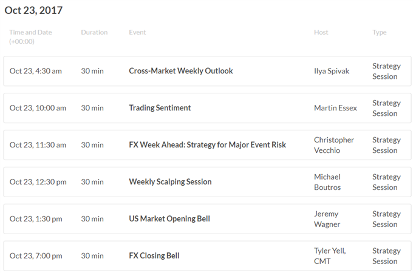The height and width of the screenshot is (273, 413).
Task: Open the FX Closing Bell event
Action: [x=154, y=255]
